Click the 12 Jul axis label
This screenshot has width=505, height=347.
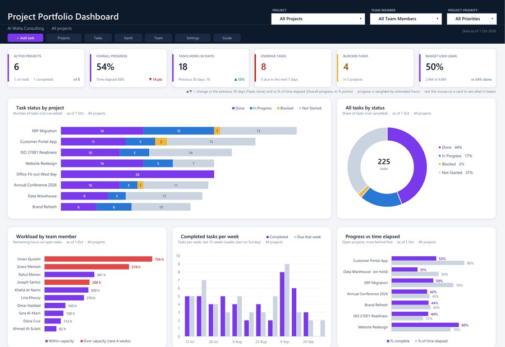[190, 341]
